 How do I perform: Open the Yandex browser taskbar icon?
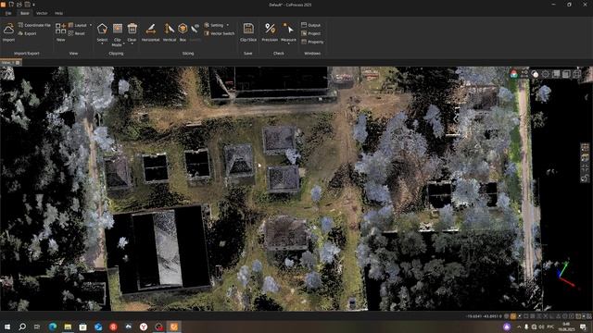[x=144, y=327]
